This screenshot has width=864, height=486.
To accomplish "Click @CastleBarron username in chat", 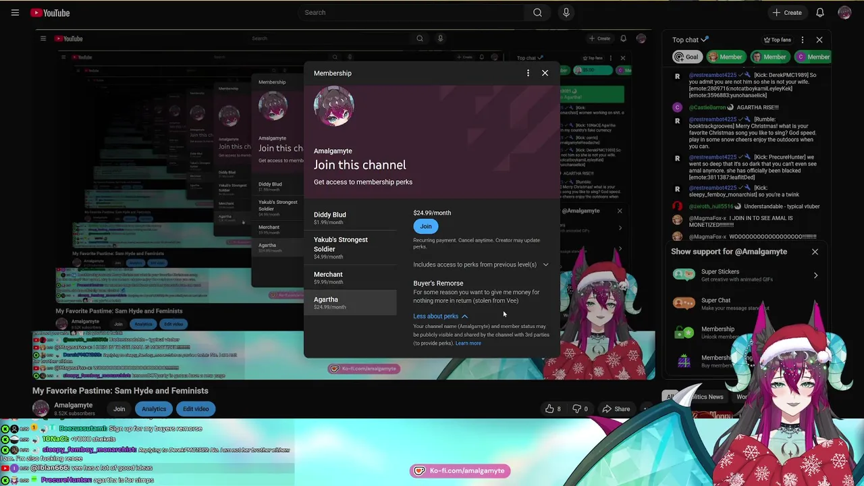I will click(x=707, y=107).
